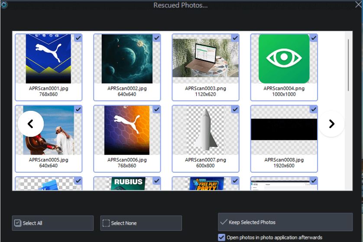Select the white rocket image APRScan0007.png
This screenshot has width=363, height=242.
coord(205,130)
